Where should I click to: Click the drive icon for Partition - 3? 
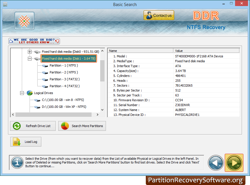point(45,79)
